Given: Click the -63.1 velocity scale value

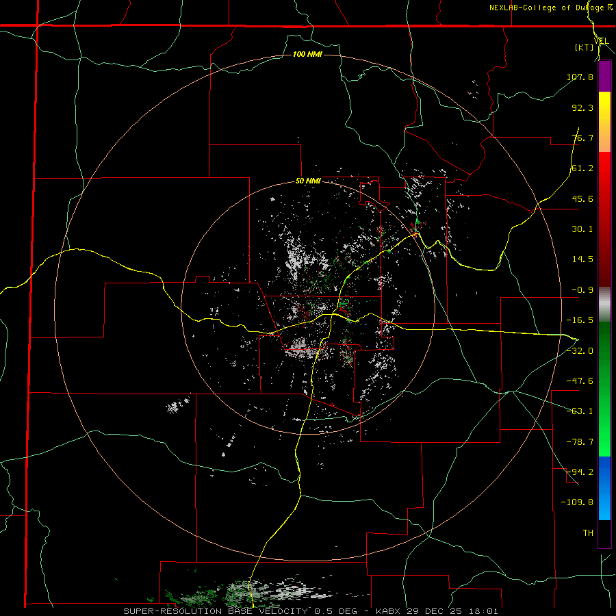Looking at the screenshot, I should tap(580, 411).
